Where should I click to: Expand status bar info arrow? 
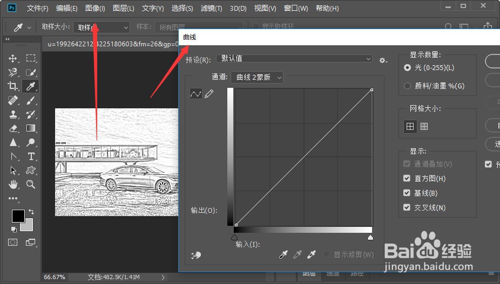(x=163, y=278)
